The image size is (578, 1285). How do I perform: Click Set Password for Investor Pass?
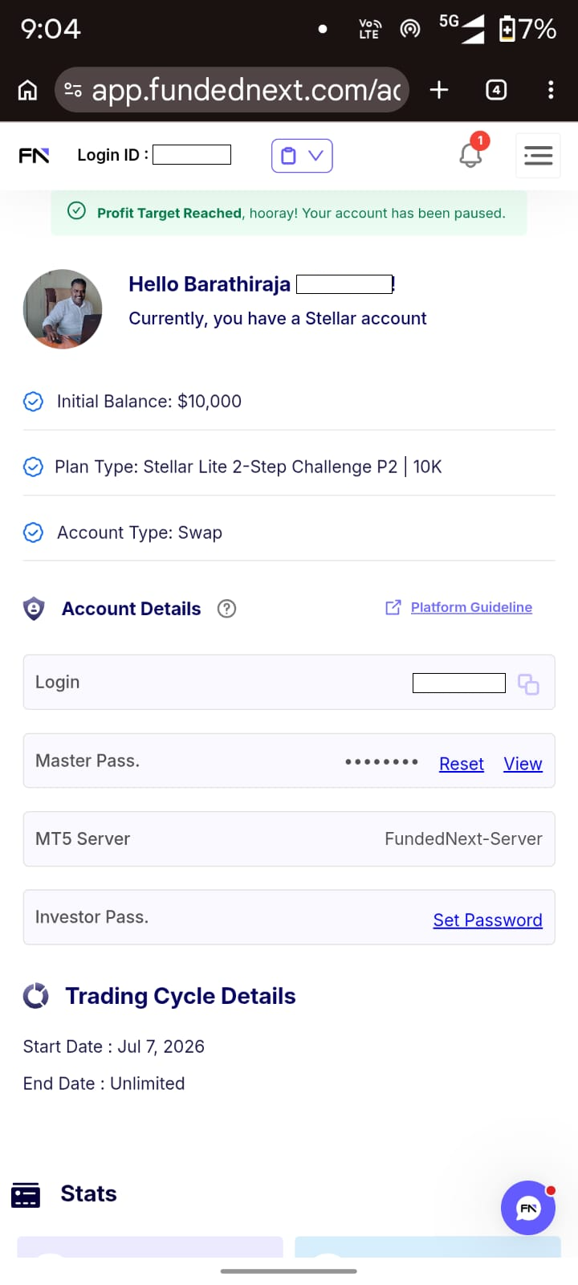click(x=487, y=920)
